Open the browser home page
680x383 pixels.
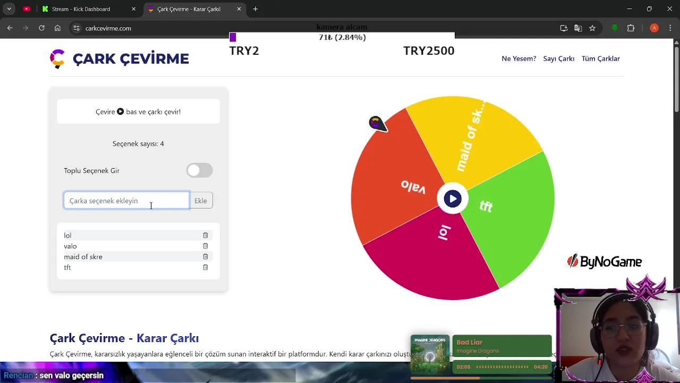click(57, 28)
